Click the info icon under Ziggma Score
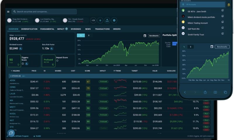This screenshot has height=140, width=234. click(23, 64)
